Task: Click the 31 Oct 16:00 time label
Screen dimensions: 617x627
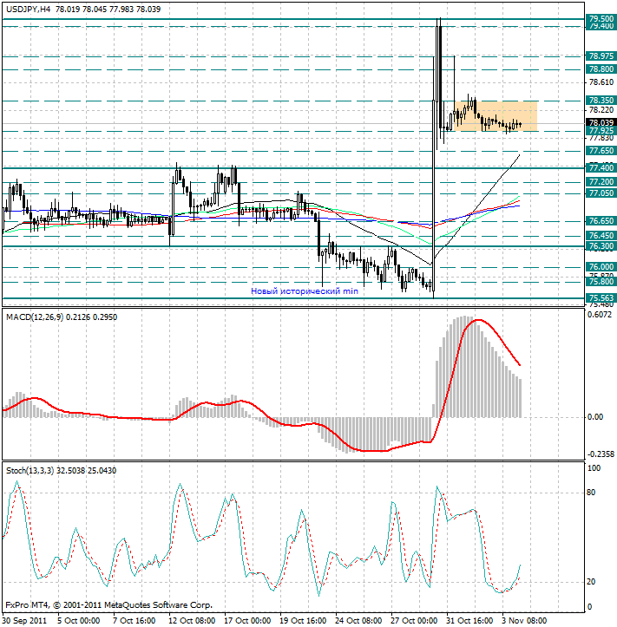Action: 470,621
